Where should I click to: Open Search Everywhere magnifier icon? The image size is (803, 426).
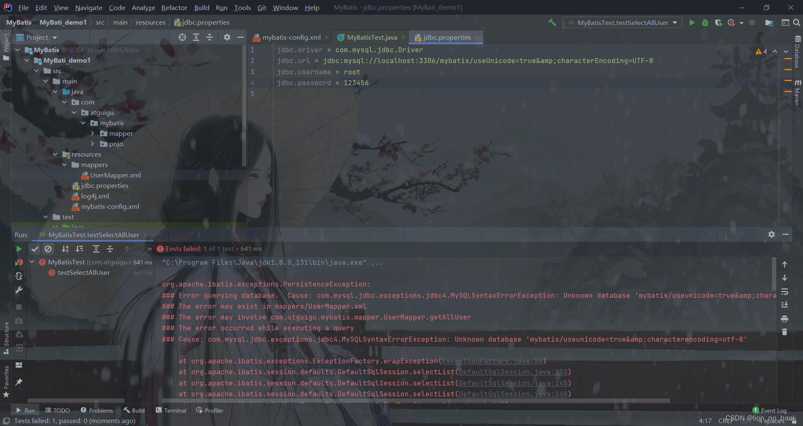[x=797, y=23]
